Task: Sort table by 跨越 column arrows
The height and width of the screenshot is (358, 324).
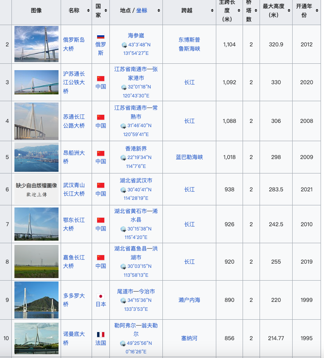Action: click(x=212, y=11)
